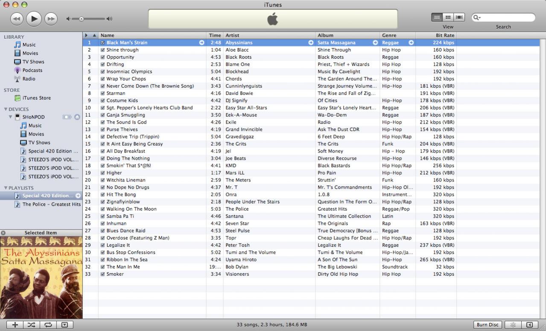The image size is (546, 331).
Task: Uncheck the Legalize It checkbox
Action: pyautogui.click(x=103, y=245)
